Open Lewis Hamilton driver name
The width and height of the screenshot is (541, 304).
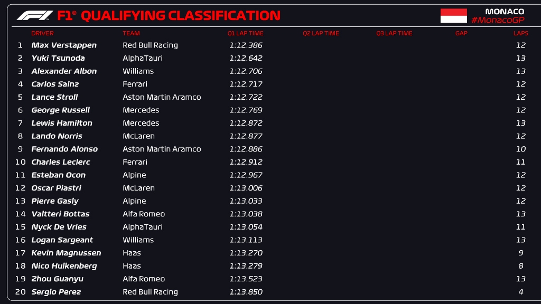coord(62,123)
